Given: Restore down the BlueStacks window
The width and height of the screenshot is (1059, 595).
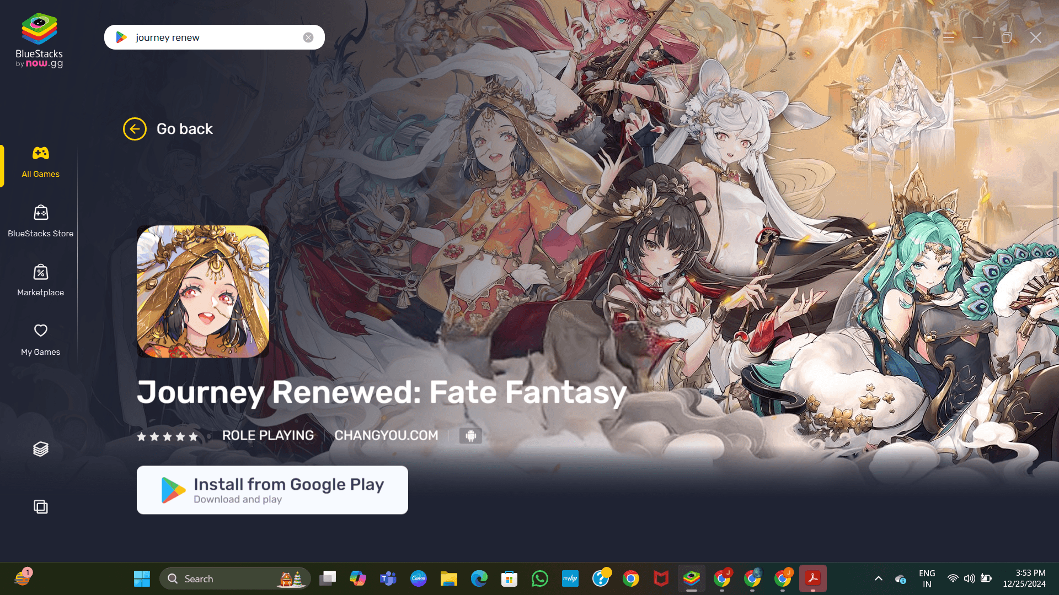Looking at the screenshot, I should [1007, 37].
